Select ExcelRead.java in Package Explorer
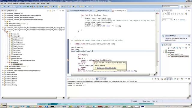 [18, 64]
